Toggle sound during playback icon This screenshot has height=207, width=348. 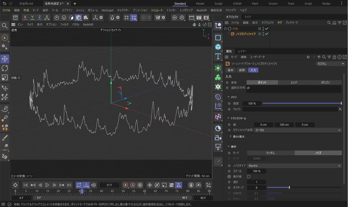click(93, 185)
